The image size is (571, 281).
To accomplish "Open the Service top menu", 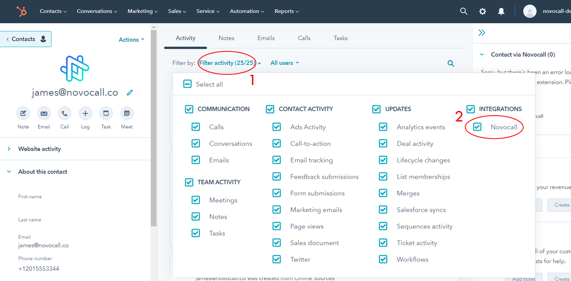I will tap(208, 11).
